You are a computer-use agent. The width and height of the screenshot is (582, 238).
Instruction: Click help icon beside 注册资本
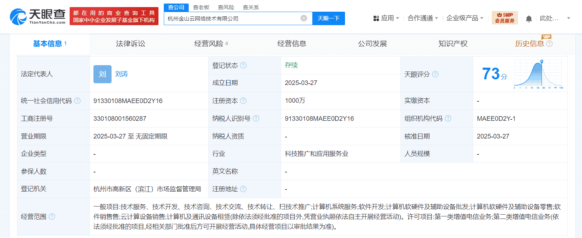243,101
